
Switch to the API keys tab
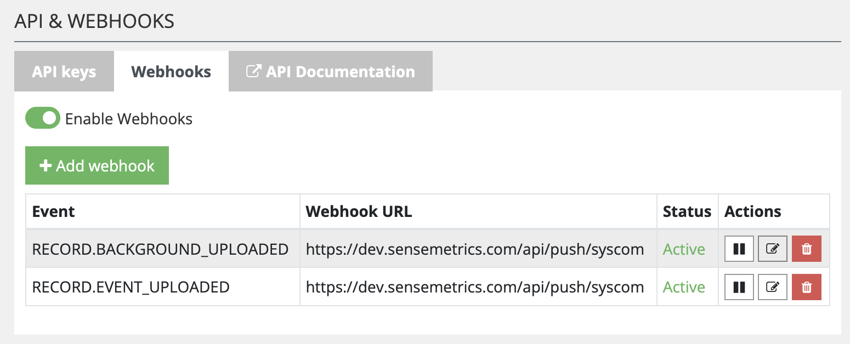click(64, 72)
